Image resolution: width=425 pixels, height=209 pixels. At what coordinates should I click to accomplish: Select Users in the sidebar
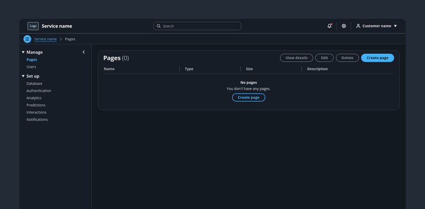tap(31, 67)
